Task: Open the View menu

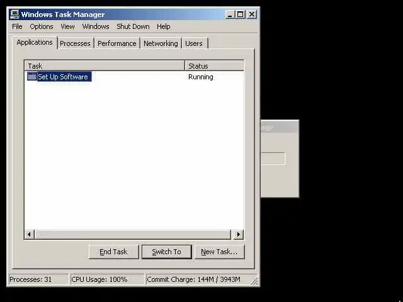Action: coord(67,26)
